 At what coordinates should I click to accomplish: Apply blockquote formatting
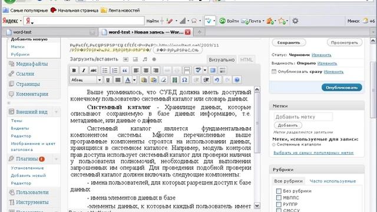tap(124, 70)
